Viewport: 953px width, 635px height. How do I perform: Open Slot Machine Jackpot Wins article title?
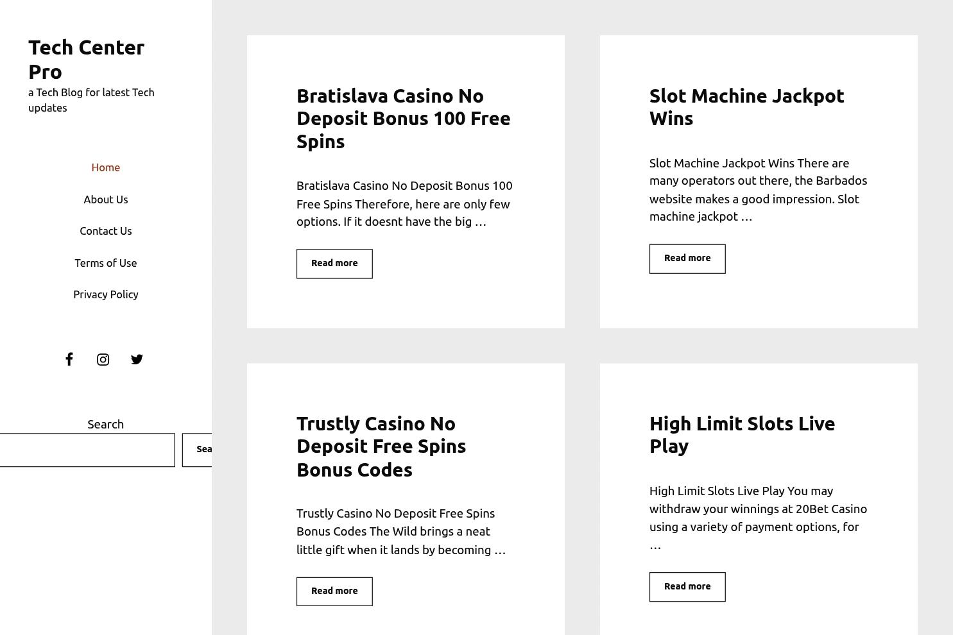tap(746, 106)
